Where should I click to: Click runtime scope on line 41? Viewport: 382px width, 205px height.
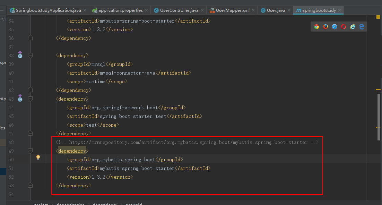click(x=96, y=82)
